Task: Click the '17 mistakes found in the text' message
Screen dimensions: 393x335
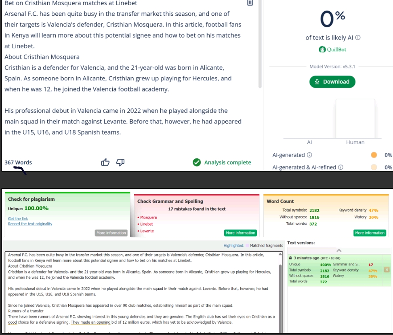Action: point(197,209)
